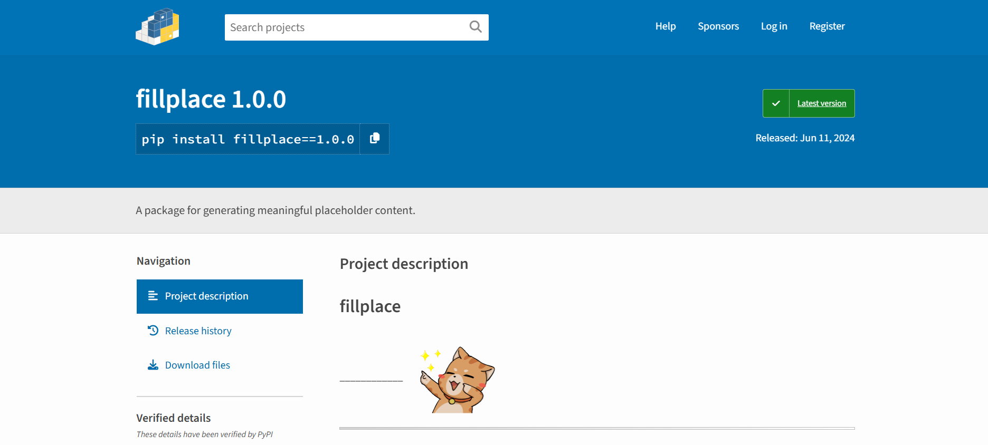This screenshot has width=988, height=445.
Task: Copy the pip install command
Action: (x=375, y=139)
